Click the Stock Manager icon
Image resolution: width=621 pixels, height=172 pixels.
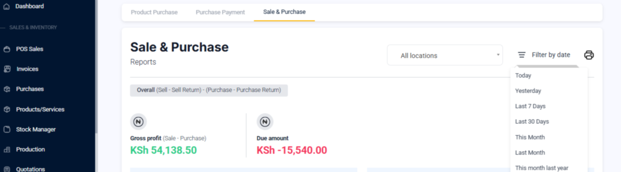point(7,129)
